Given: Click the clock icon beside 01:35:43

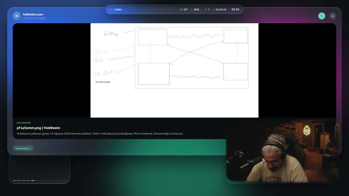Looking at the screenshot, I should pyautogui.click(x=213, y=10).
